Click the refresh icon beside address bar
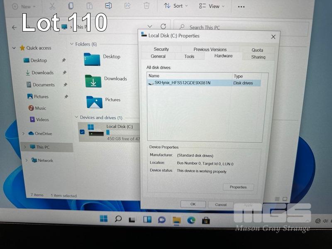 [163, 27]
